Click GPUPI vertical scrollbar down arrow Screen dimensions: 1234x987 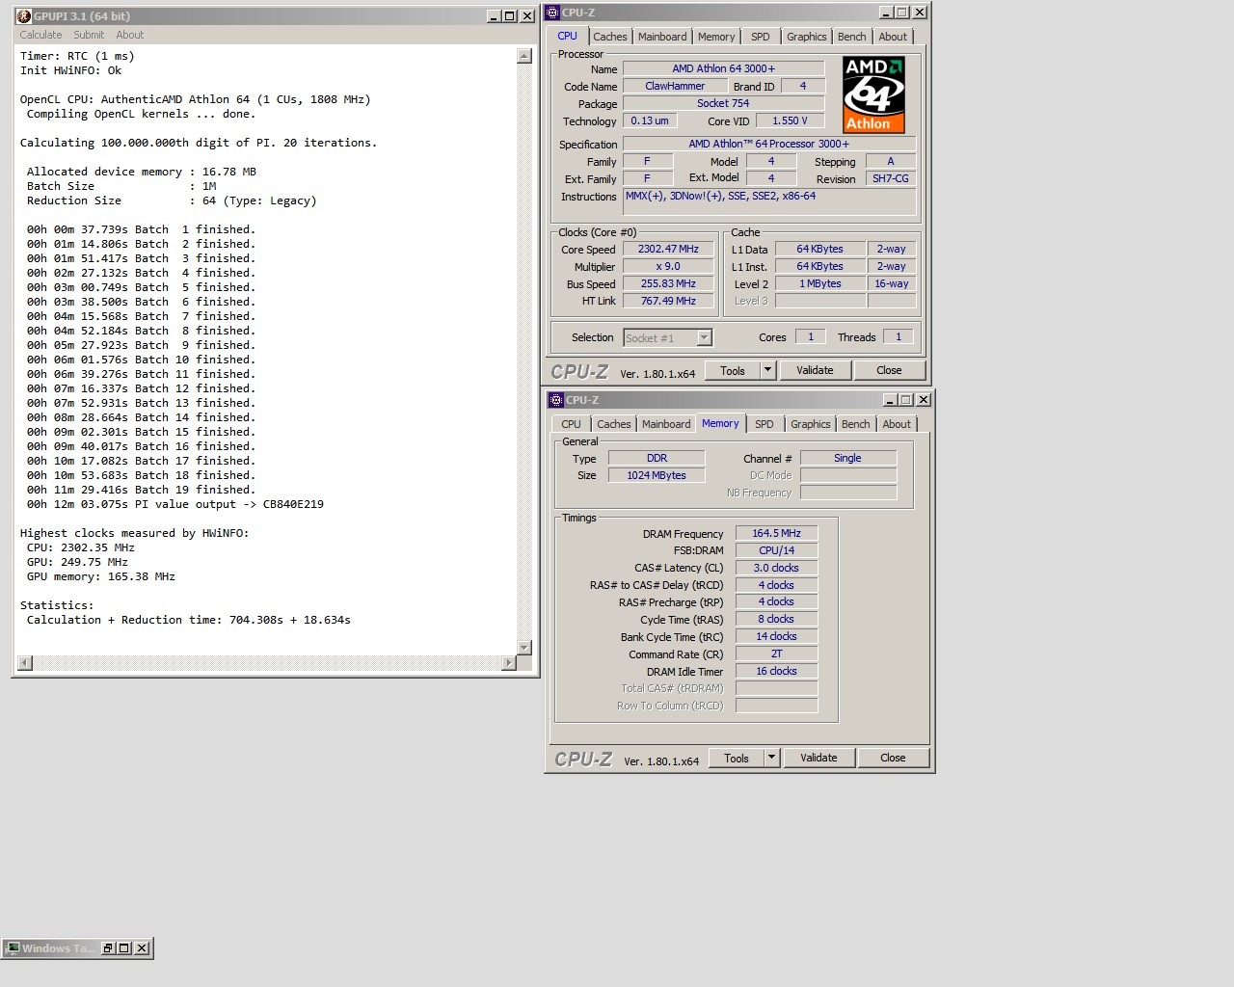coord(524,648)
